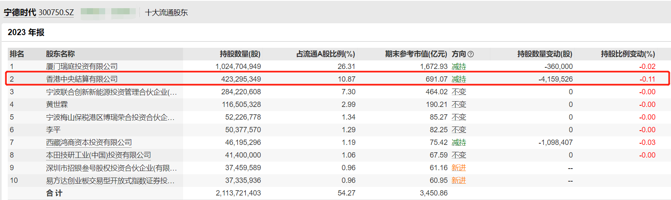Click share change value -360,000
671x200 pixels.
(558, 67)
